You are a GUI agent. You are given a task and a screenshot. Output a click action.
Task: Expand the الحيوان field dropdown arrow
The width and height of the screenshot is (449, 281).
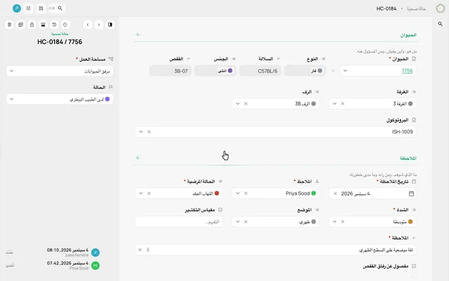click(x=345, y=71)
